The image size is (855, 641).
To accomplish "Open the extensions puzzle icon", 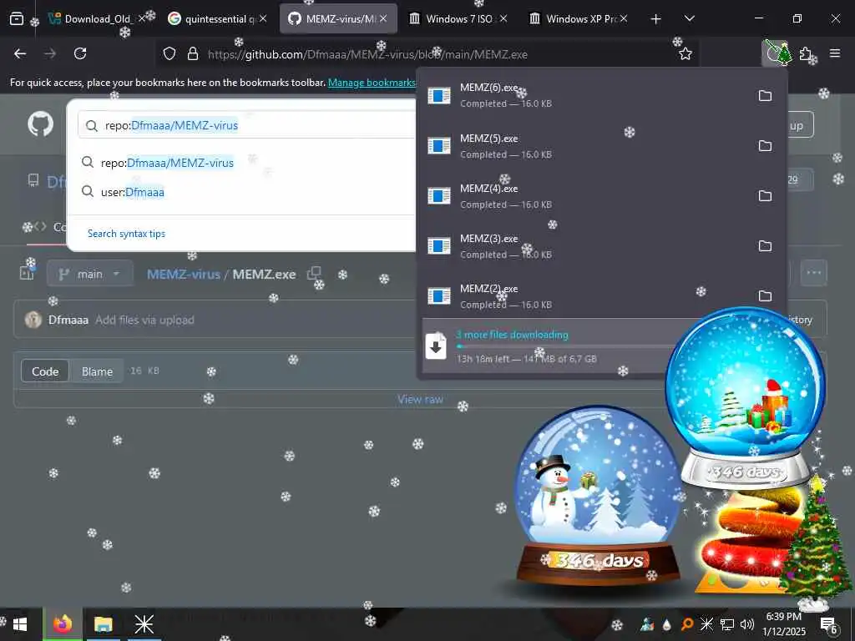I will 806,53.
